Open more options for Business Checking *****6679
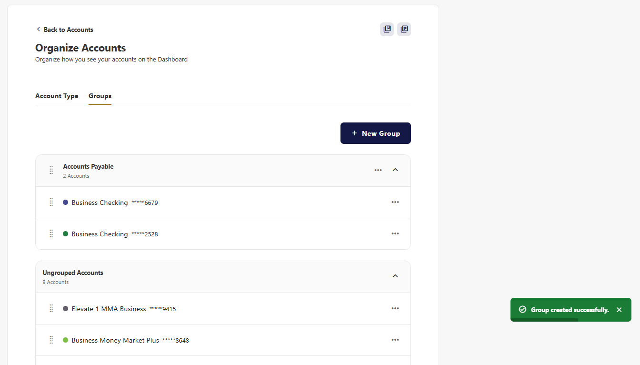 [395, 202]
